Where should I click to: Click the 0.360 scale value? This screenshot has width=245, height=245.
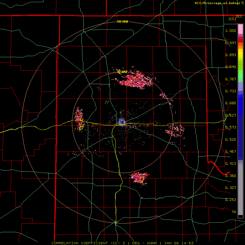(231, 176)
